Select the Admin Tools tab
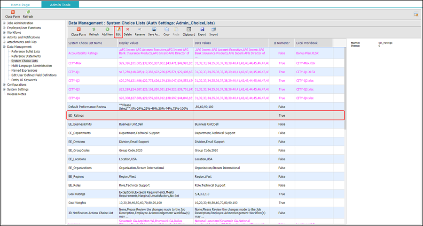Image resolution: width=423 pixels, height=226 pixels. (x=60, y=5)
